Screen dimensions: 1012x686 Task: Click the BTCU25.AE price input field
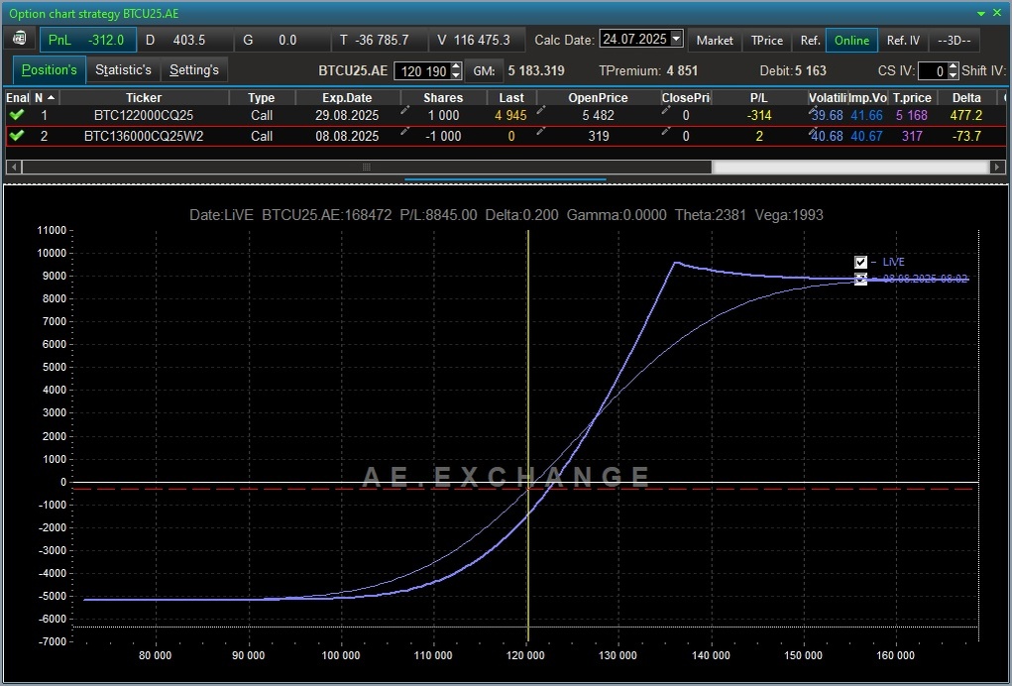tap(423, 71)
